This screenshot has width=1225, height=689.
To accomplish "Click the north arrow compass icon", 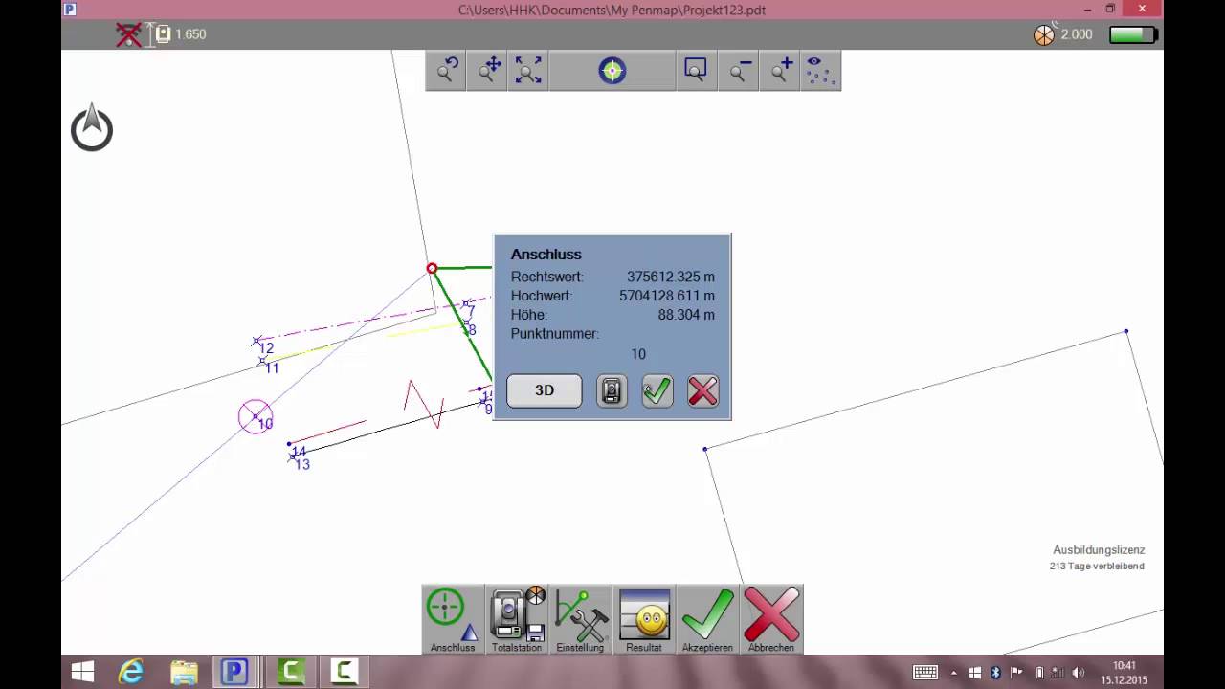I will click(92, 128).
